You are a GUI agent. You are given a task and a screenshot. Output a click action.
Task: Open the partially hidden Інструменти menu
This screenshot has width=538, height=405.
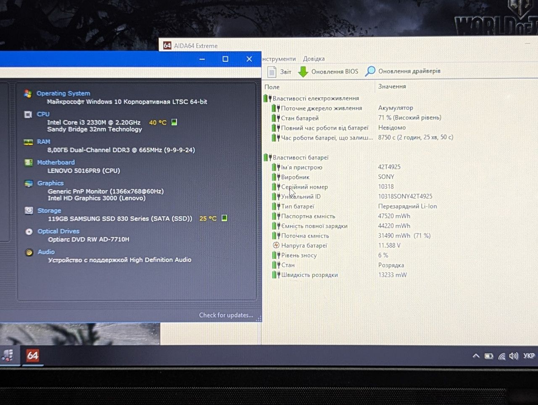[279, 59]
